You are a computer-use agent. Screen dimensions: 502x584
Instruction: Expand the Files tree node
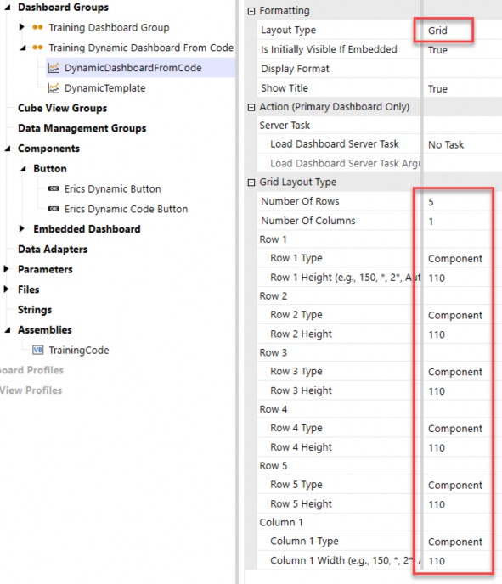(6, 289)
